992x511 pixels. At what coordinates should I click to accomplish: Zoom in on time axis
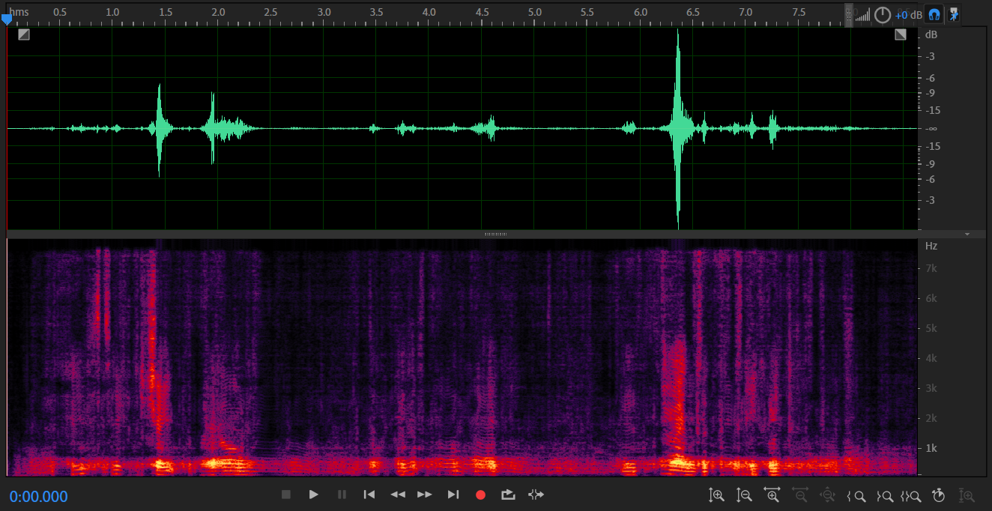(772, 495)
